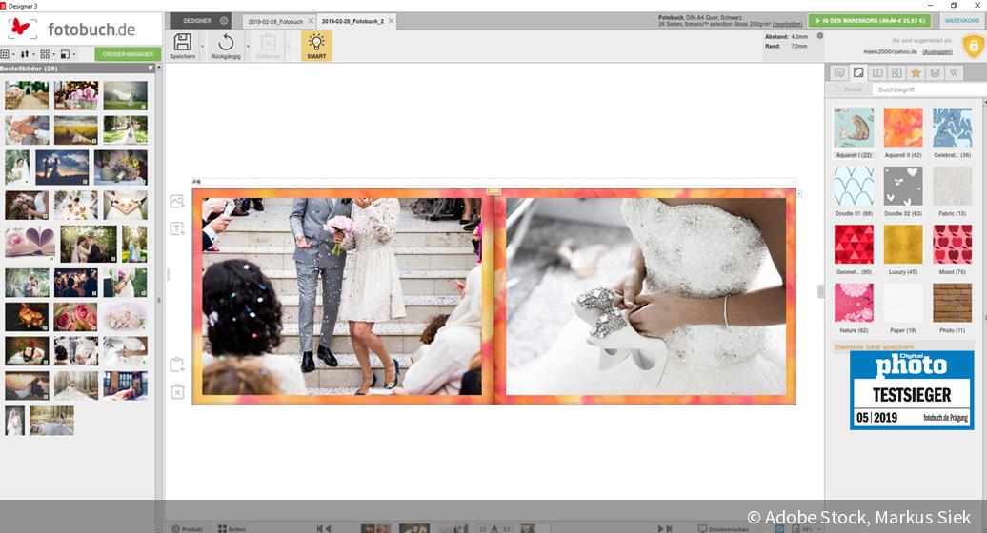Open the image sort order dropdown
The width and height of the screenshot is (987, 533).
click(27, 54)
